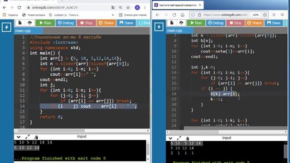Click upload file icon in right editor

181,23
